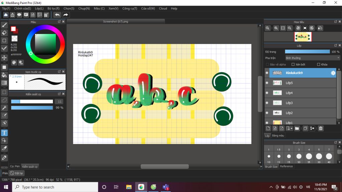
Task: Adjust the Độ trong opacity slider
Action: click(307, 52)
